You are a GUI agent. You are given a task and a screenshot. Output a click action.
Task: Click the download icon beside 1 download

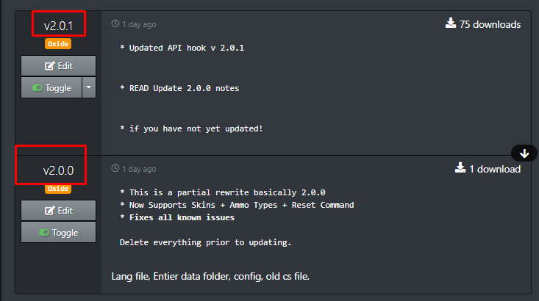tap(460, 168)
